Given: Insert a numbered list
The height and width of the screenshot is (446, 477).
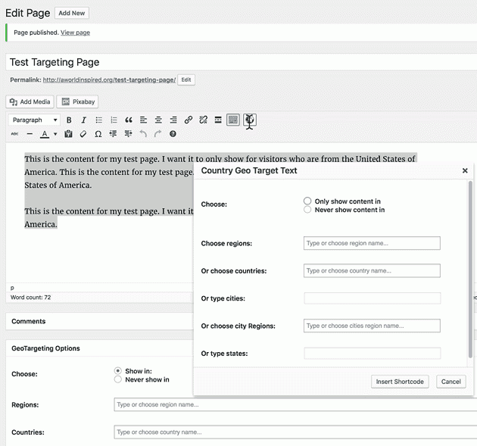Looking at the screenshot, I should (114, 120).
